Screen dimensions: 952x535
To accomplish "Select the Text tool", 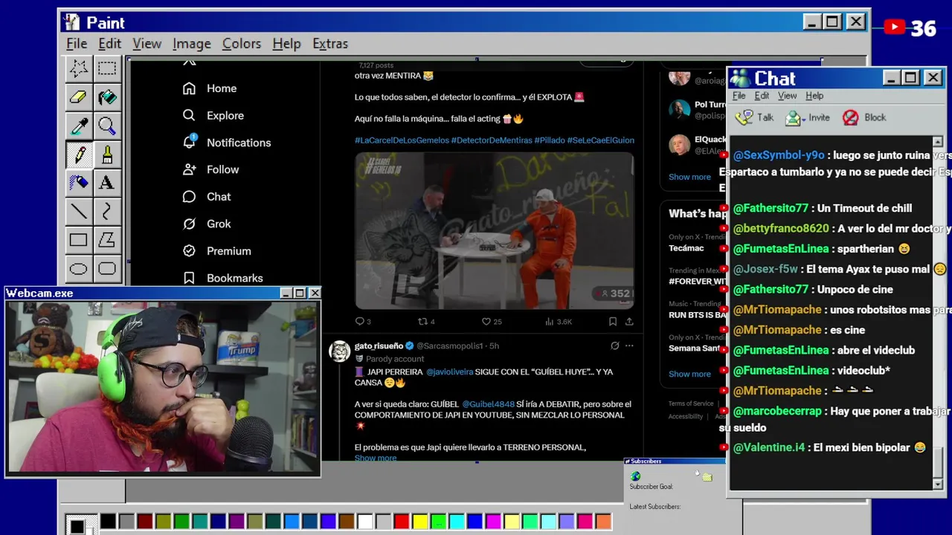I will coord(107,183).
